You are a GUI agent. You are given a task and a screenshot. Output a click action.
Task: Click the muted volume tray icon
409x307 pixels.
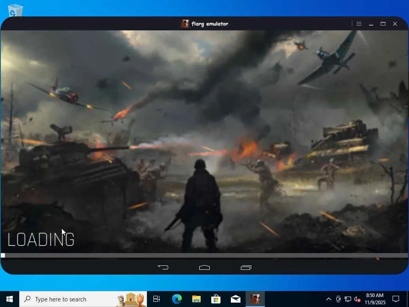coord(357,299)
